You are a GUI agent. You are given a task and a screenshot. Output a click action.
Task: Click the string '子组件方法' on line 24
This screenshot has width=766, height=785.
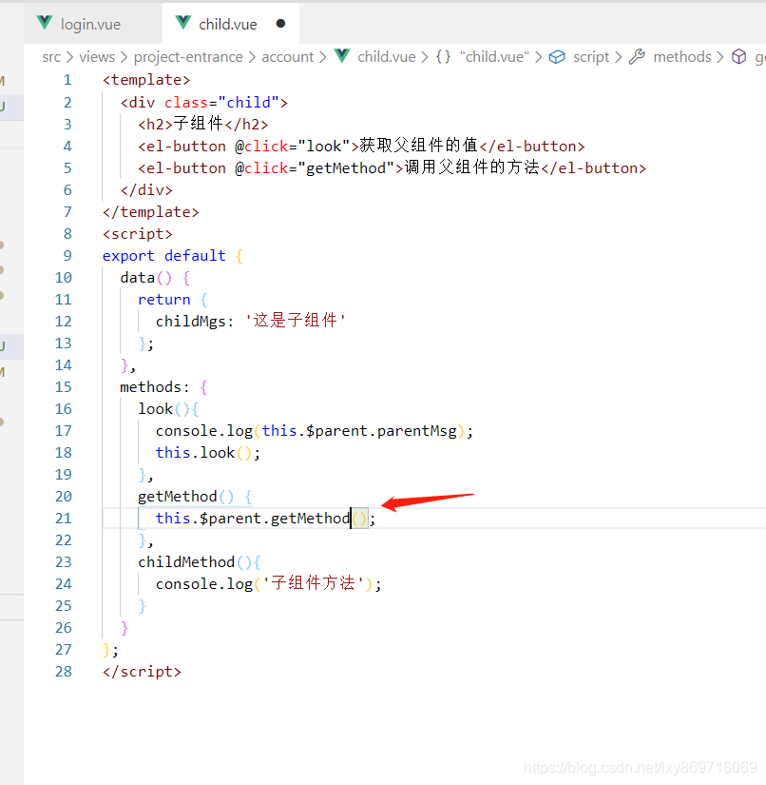coord(314,583)
